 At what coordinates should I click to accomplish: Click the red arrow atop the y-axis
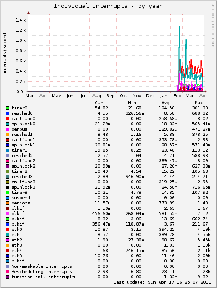(28, 13)
